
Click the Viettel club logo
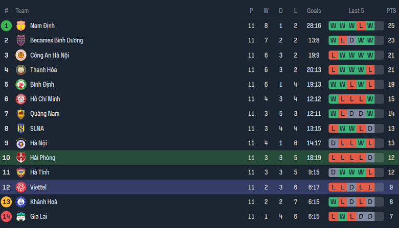coord(21,187)
